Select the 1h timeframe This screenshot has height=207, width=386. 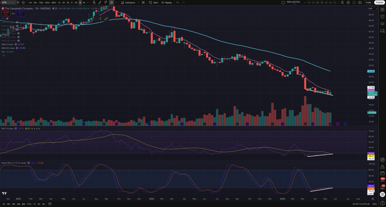click(x=59, y=2)
